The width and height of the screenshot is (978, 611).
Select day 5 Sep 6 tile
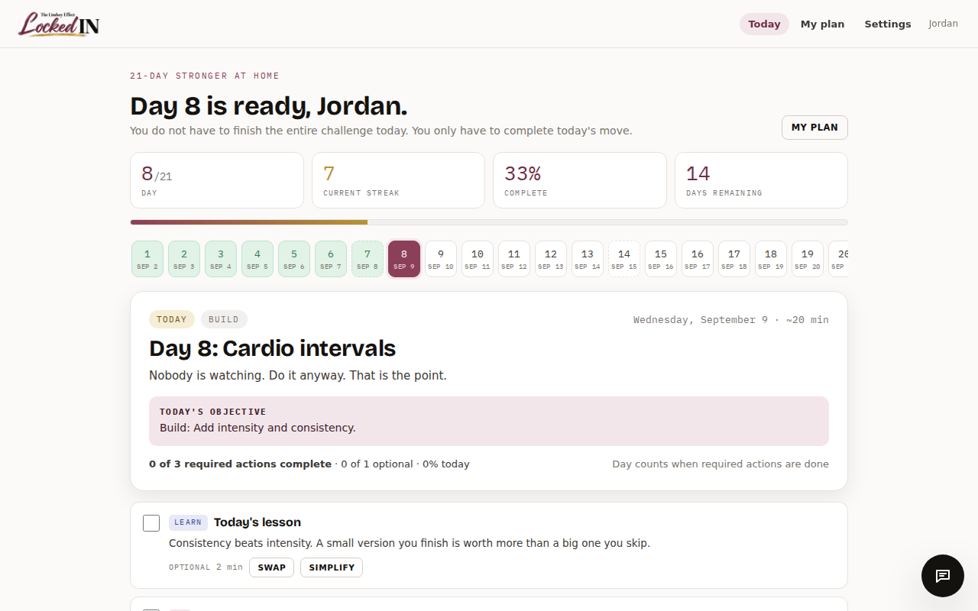[294, 259]
